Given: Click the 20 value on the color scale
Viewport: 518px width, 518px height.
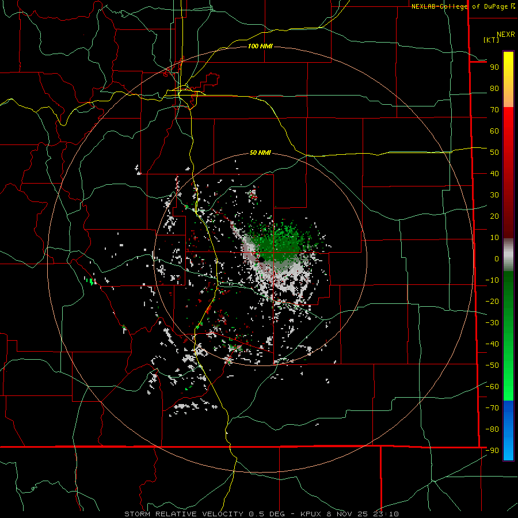Looking at the screenshot, I should pyautogui.click(x=494, y=216).
